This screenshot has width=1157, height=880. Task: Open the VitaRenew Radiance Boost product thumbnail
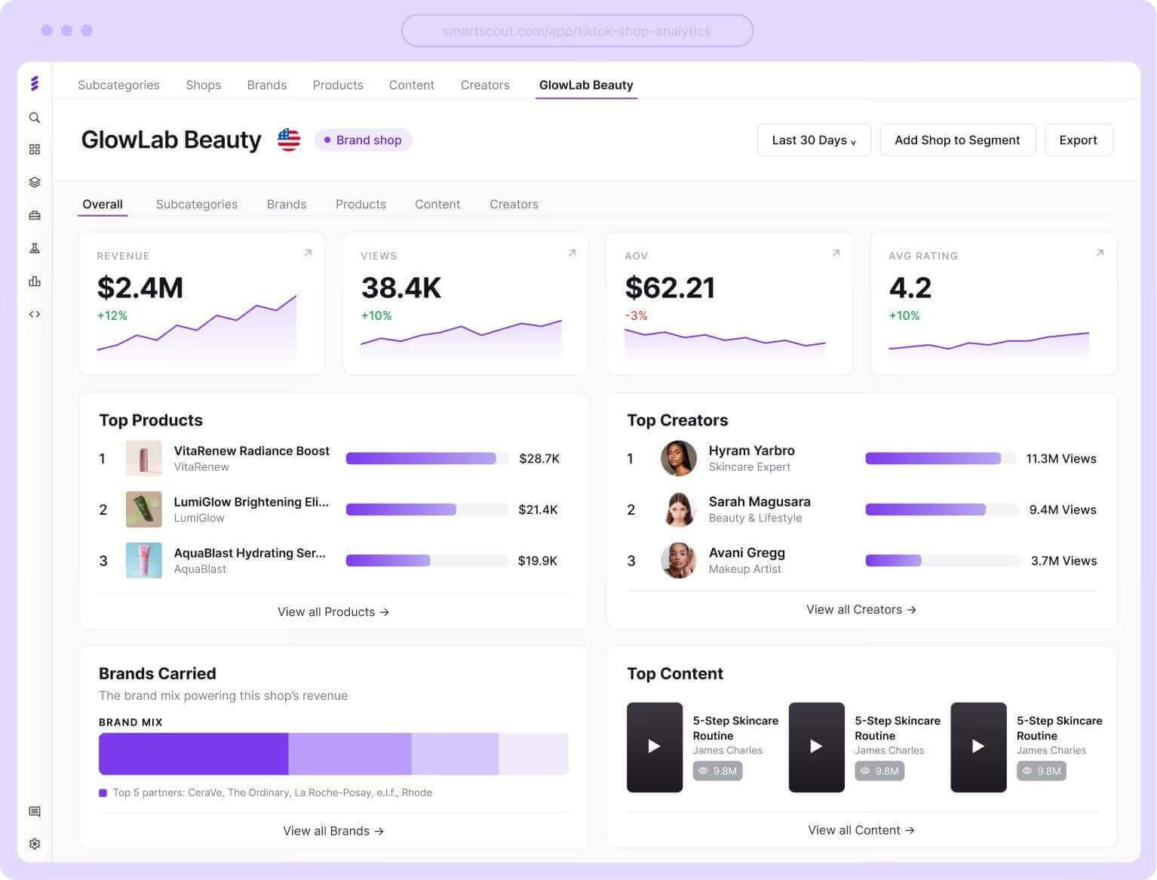pyautogui.click(x=143, y=458)
